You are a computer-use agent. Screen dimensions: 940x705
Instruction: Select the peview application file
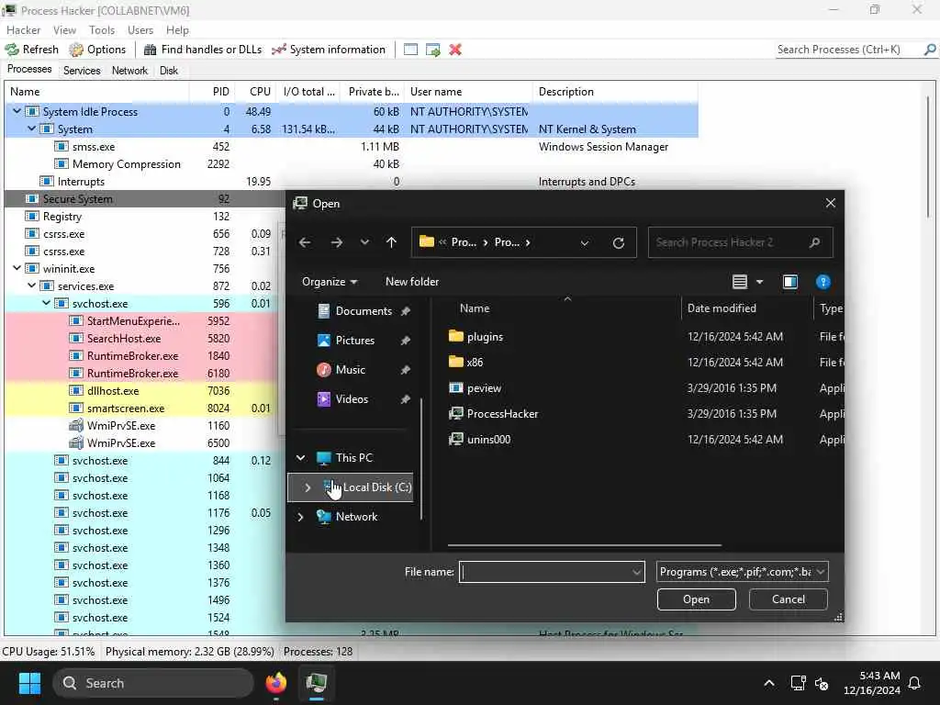coord(476,388)
